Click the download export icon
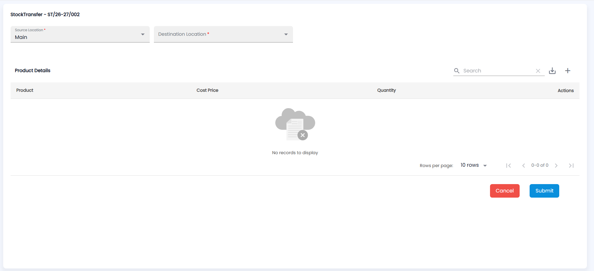The image size is (594, 271). (x=552, y=71)
